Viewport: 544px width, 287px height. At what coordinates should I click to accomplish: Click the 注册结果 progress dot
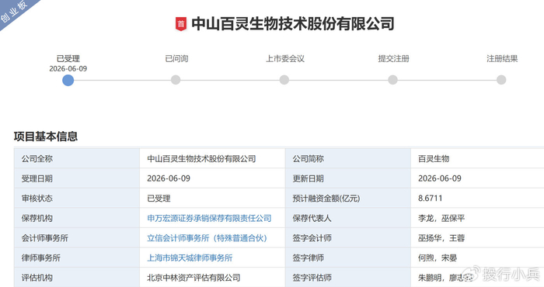click(x=501, y=80)
